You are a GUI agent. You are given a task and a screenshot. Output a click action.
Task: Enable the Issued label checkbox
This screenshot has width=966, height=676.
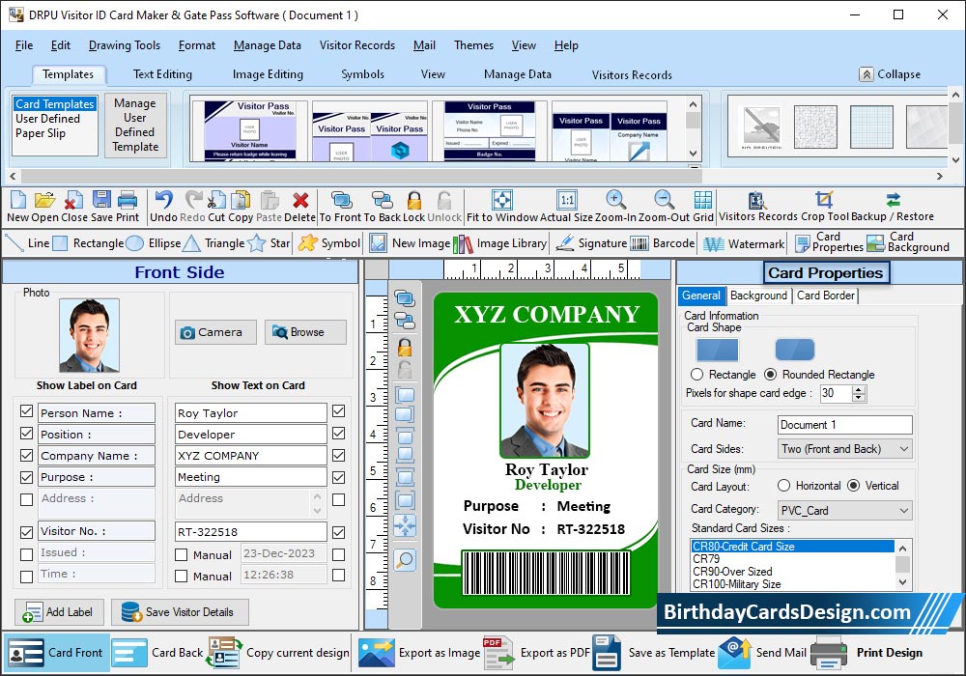[x=26, y=554]
